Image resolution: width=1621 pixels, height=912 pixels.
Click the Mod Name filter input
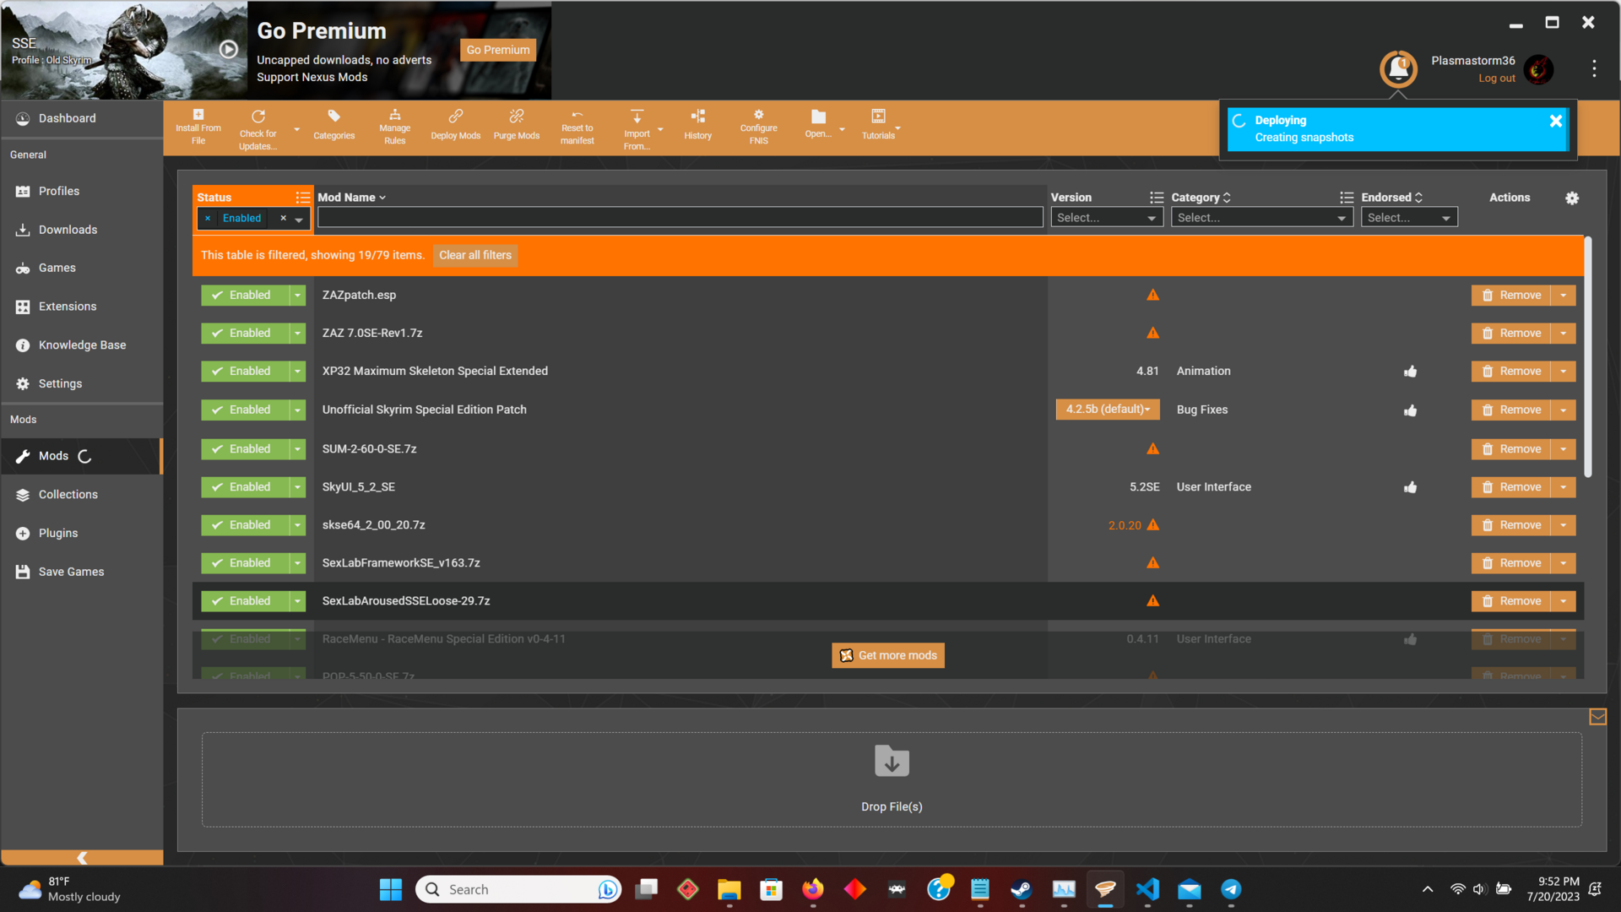pyautogui.click(x=680, y=218)
